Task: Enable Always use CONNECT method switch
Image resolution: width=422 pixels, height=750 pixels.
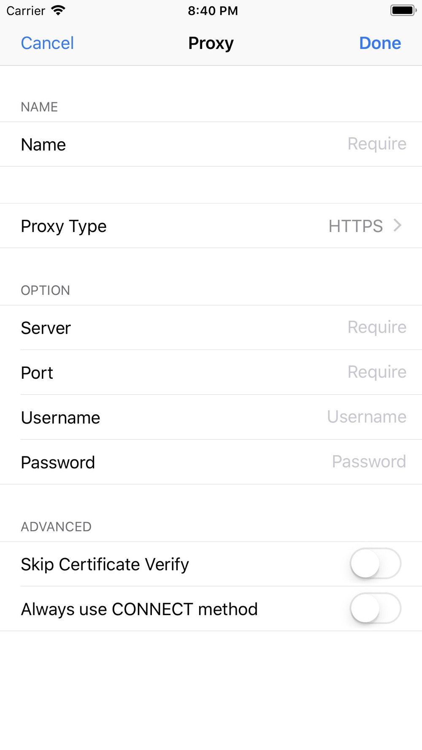Action: coord(375,608)
